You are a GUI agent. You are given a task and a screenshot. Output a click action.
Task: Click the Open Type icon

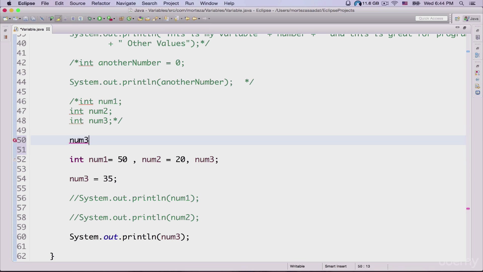[x=140, y=19]
